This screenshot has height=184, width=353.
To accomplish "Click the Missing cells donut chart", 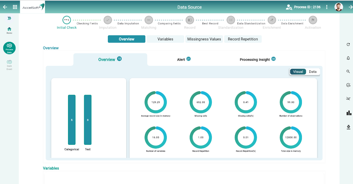I will click(x=201, y=102).
